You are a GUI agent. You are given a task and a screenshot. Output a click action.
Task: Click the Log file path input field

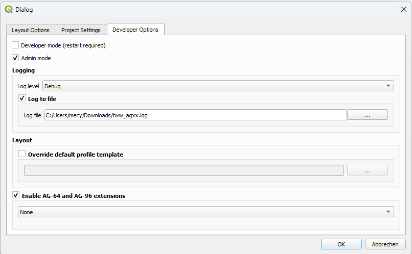click(x=195, y=115)
